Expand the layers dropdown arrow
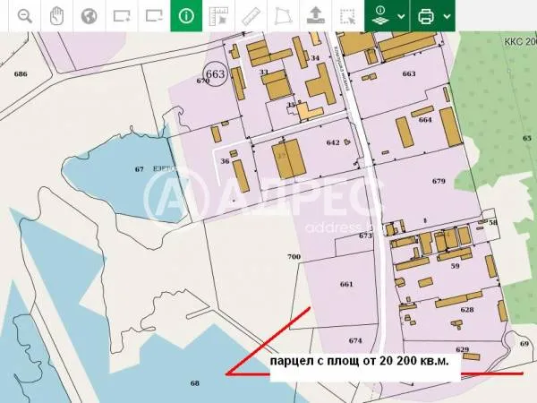 click(x=400, y=16)
